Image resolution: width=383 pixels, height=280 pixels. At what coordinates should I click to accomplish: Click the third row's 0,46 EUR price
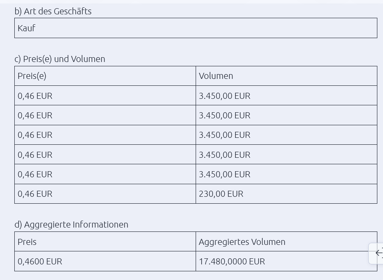[35, 135]
